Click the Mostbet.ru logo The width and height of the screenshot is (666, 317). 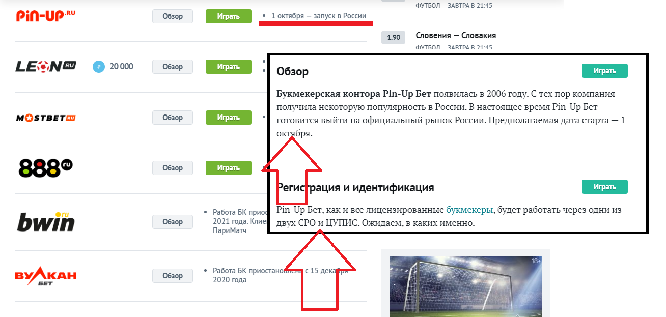pos(46,118)
